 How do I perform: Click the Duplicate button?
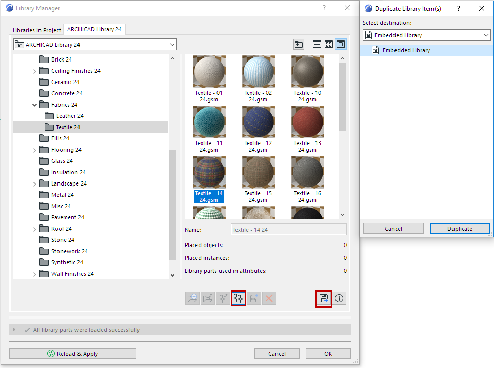[460, 229]
